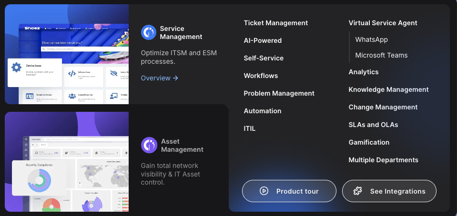
Task: Select AI-Powered in the menu
Action: tap(263, 40)
